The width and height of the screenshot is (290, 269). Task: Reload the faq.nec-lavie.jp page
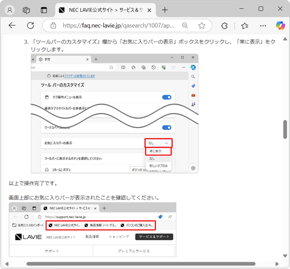[31, 26]
